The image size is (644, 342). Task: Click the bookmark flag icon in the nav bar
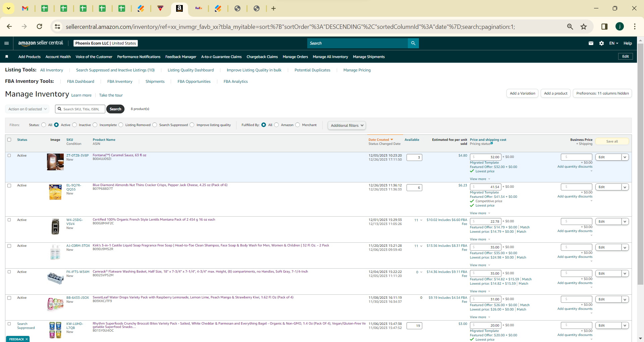point(7,57)
